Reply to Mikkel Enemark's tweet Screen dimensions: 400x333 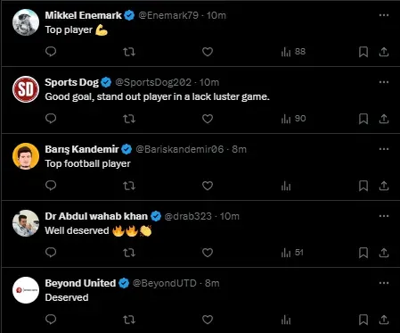point(51,52)
